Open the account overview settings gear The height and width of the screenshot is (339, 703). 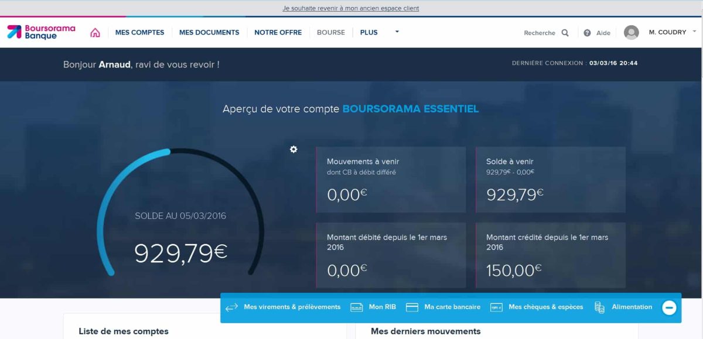[294, 149]
